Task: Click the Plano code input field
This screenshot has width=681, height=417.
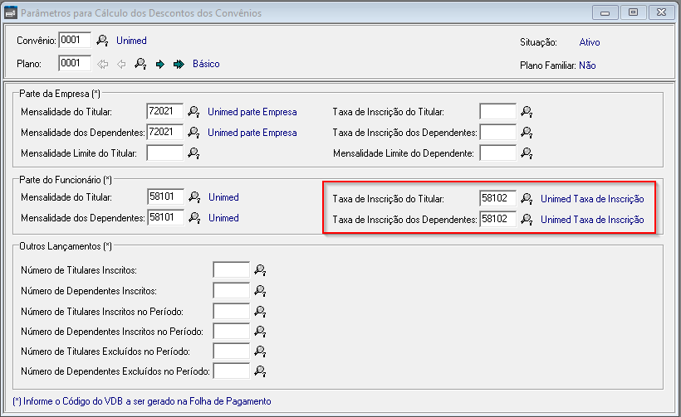Action: [x=74, y=64]
